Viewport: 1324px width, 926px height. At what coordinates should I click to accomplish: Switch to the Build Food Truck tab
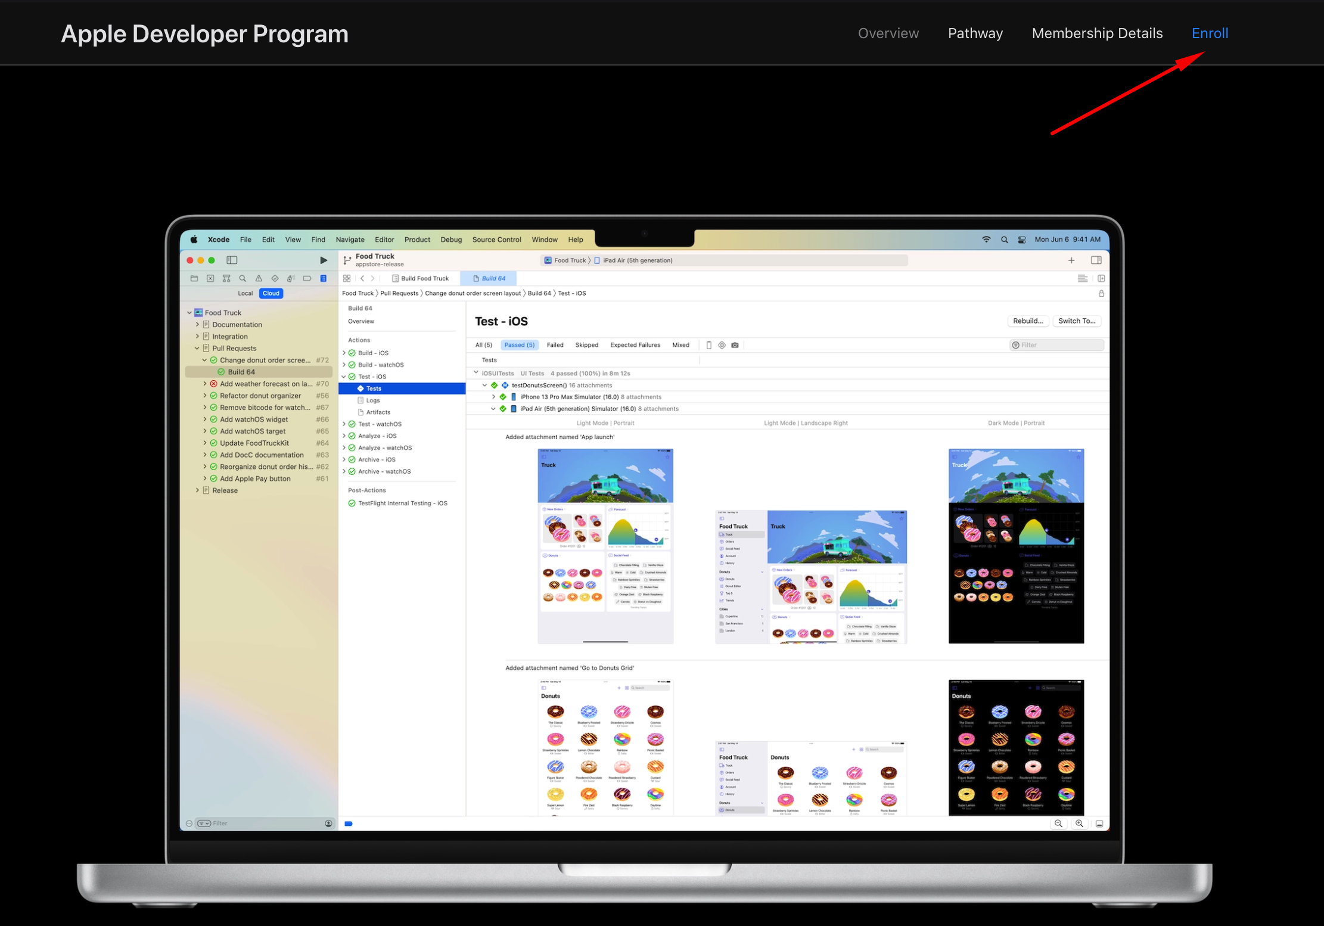point(420,278)
